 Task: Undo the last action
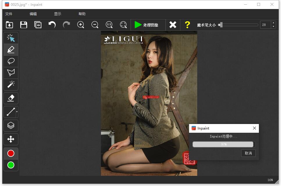[52, 25]
